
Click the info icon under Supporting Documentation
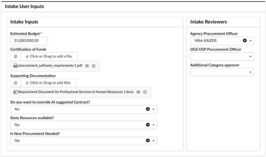[15, 83]
